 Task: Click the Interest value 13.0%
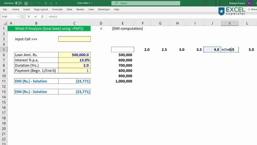pos(74,60)
